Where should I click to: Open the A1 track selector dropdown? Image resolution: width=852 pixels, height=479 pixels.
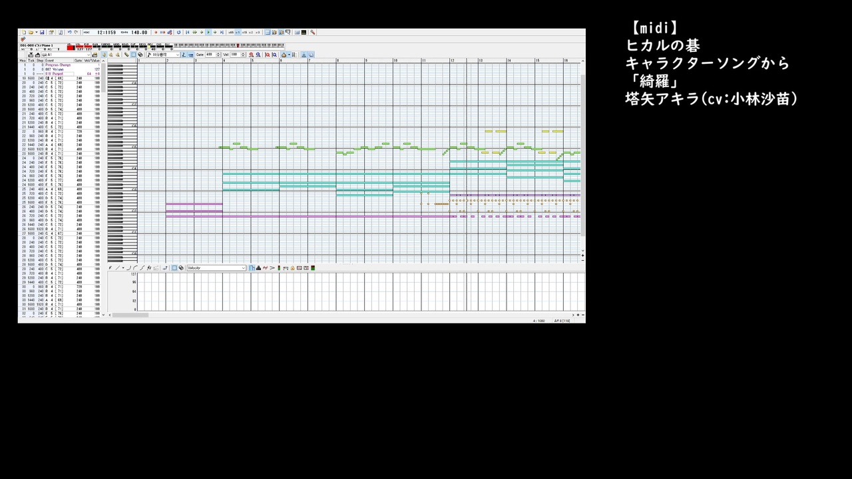(89, 55)
